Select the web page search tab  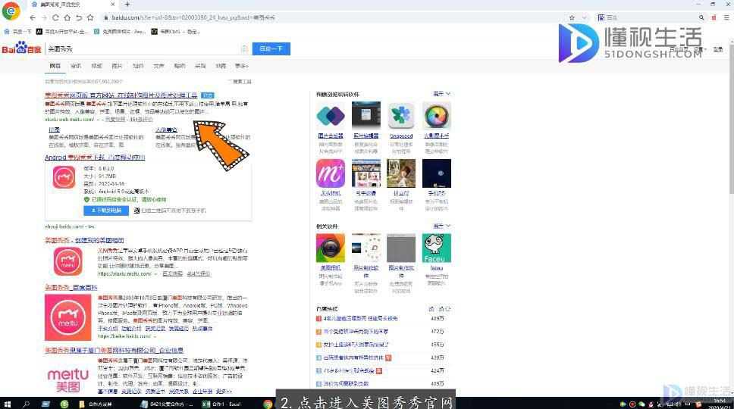[x=55, y=66]
